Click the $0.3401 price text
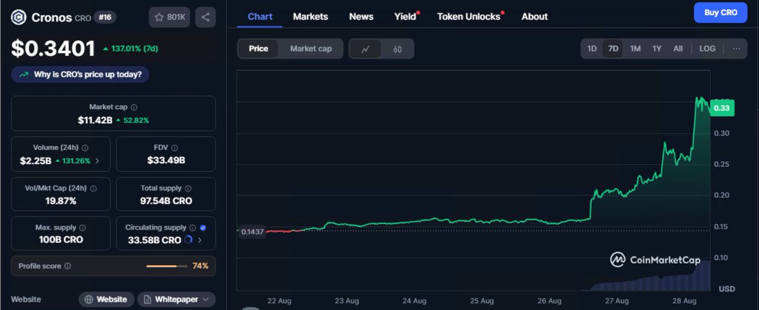Screen dimensions: 759x310 tap(53, 48)
